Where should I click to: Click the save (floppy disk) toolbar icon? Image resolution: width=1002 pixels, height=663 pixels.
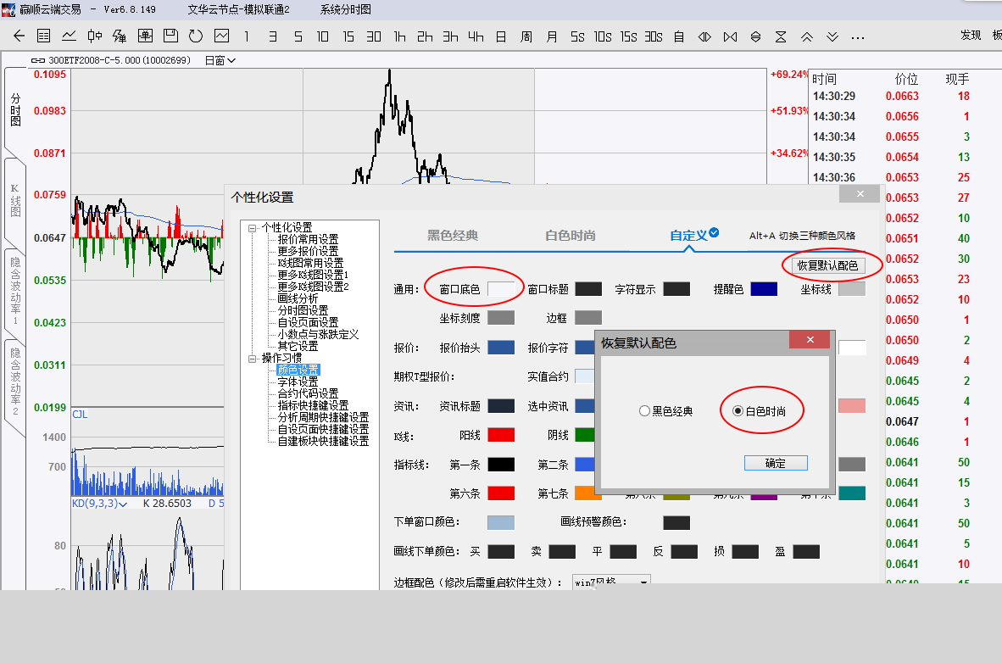(x=170, y=36)
